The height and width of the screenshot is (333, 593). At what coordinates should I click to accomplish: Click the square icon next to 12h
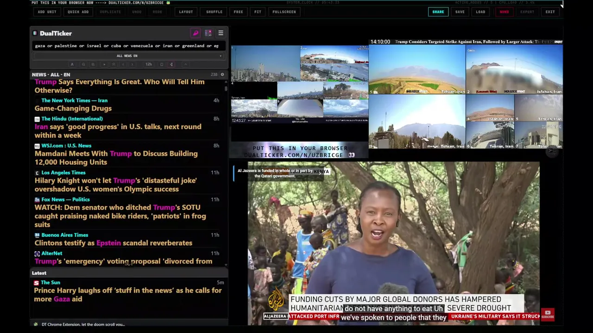point(162,64)
